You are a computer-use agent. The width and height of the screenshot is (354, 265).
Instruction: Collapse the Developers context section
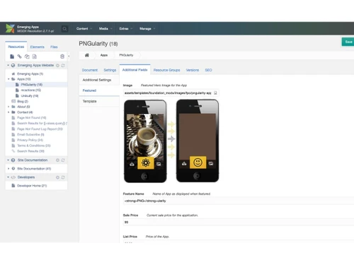click(x=8, y=177)
